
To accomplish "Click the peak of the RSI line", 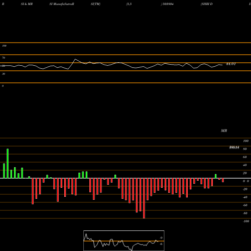I will [75, 59].
